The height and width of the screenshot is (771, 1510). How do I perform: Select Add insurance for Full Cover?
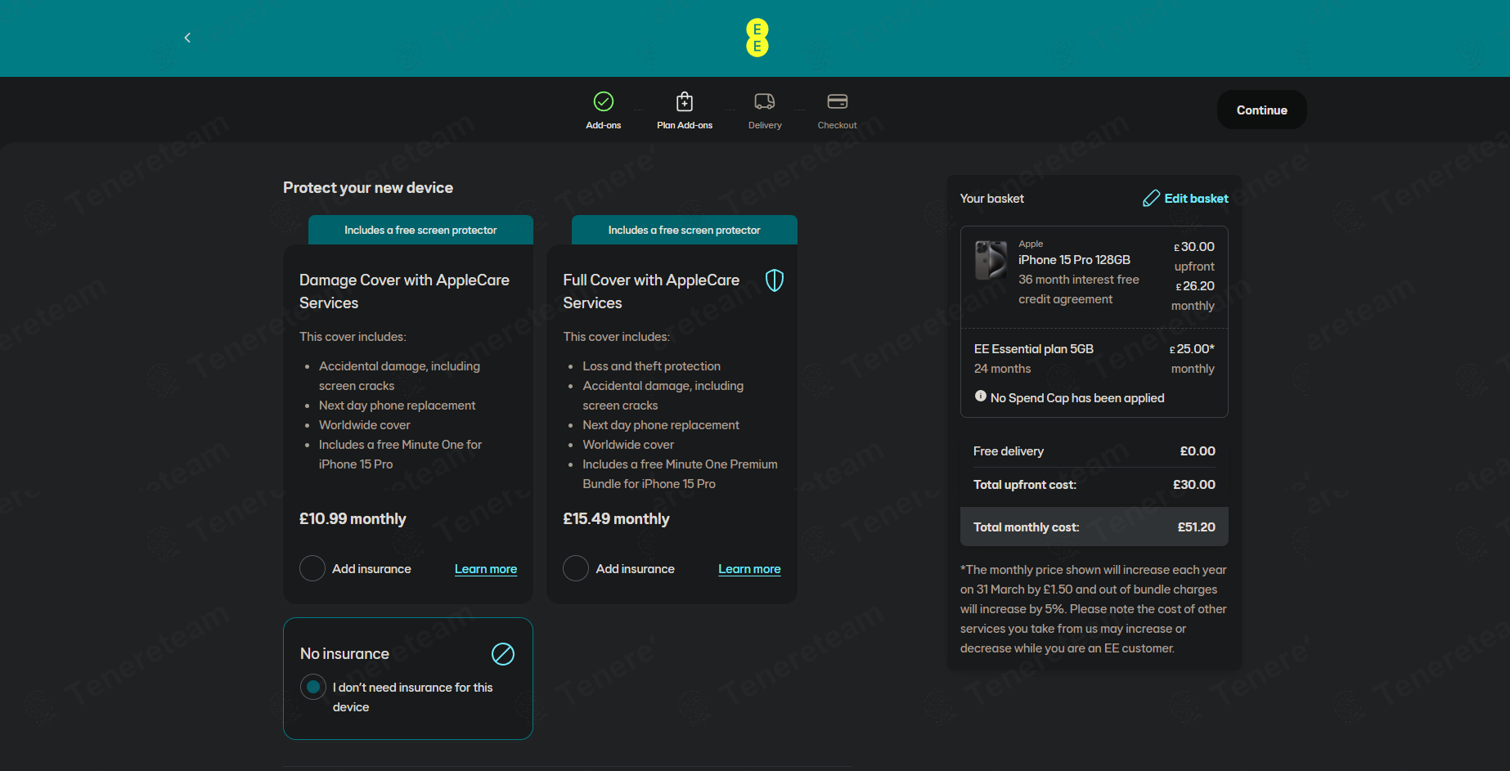(x=576, y=568)
